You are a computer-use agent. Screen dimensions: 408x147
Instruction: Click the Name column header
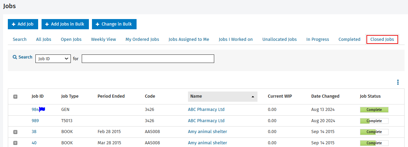[x=223, y=97]
